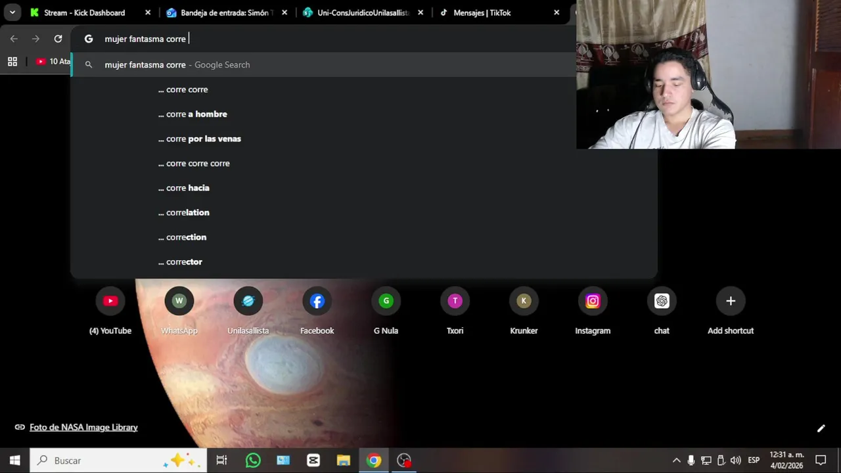
Task: Open the monitor app icon in taskbar
Action: (x=283, y=461)
